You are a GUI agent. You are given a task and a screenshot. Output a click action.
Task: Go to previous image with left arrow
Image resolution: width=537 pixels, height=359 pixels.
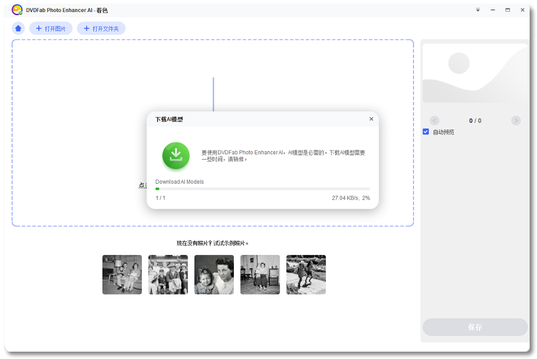(434, 121)
